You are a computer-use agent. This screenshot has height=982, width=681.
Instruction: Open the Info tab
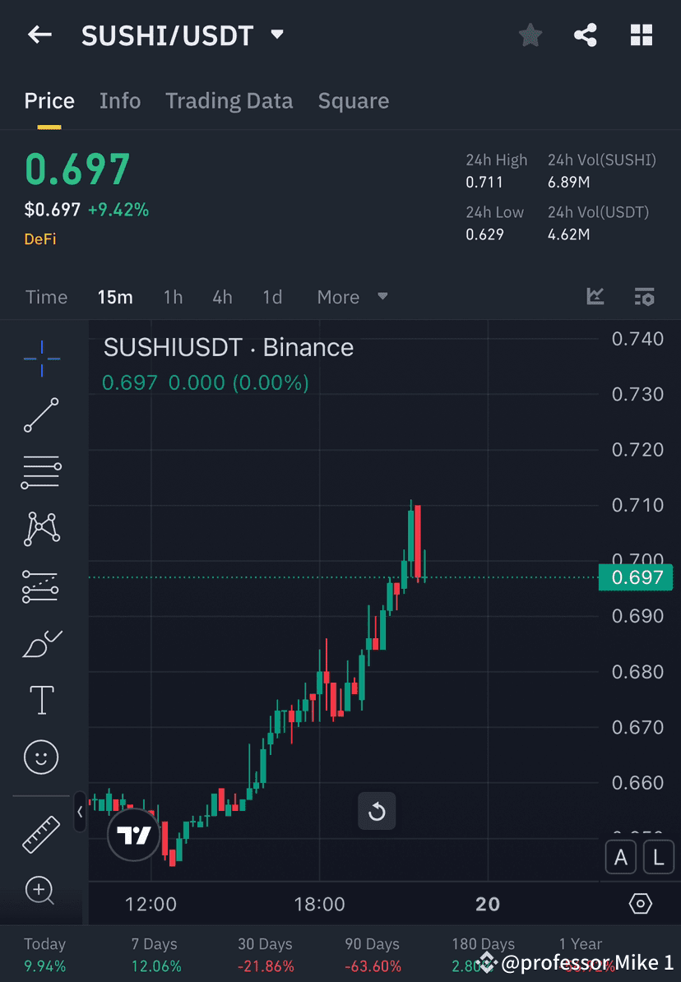tap(120, 100)
